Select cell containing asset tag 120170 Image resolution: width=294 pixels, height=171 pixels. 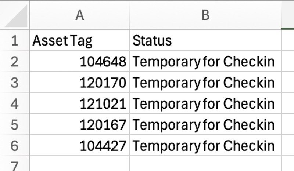[79, 83]
